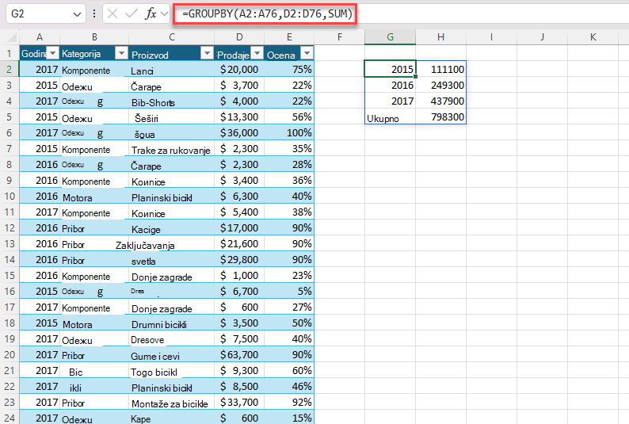Click product cell Šeširi
Screen dimensions: 629x424
[x=172, y=117]
